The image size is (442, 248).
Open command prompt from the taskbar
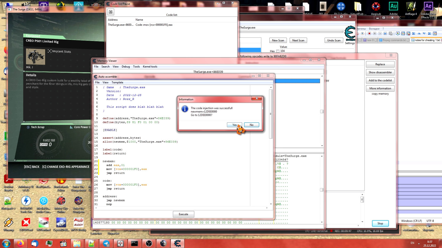click(x=135, y=243)
